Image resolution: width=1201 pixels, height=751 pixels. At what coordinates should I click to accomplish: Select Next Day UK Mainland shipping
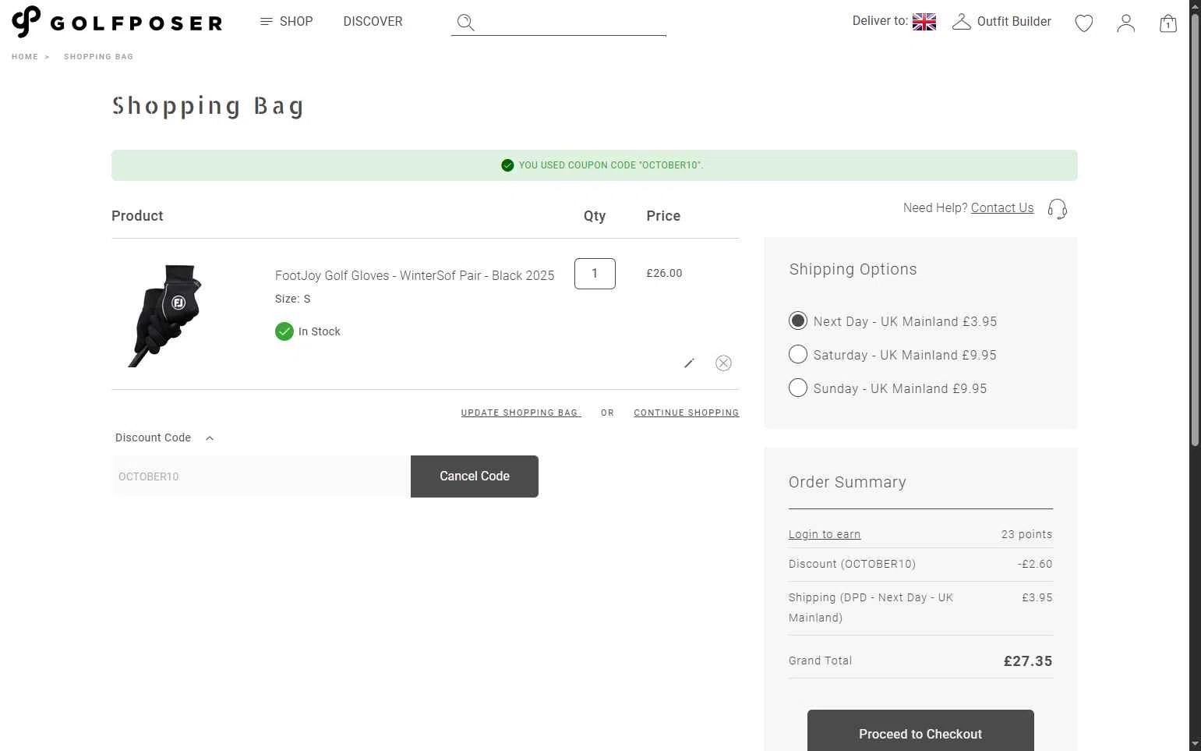798,321
